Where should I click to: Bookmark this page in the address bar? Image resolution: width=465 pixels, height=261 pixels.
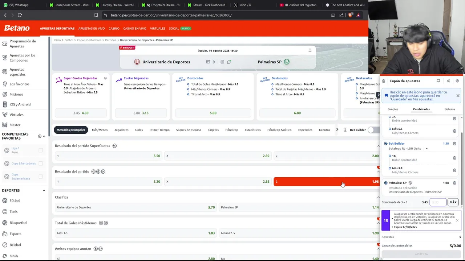(96, 15)
